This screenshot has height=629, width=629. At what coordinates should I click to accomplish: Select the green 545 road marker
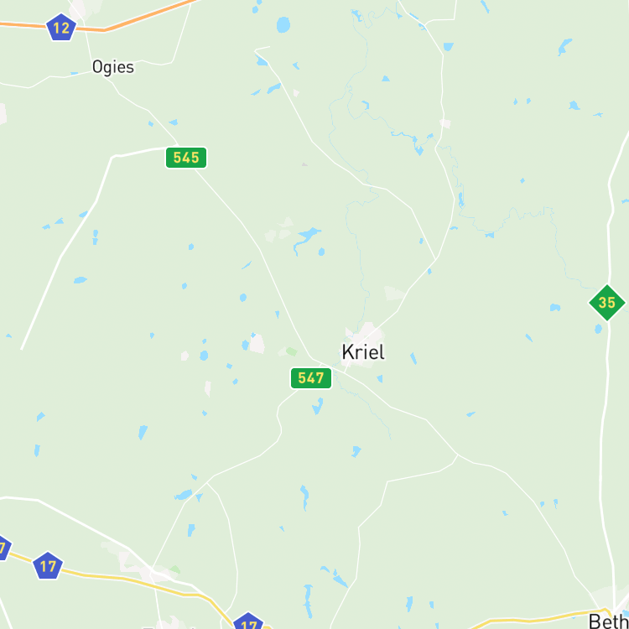click(x=186, y=158)
